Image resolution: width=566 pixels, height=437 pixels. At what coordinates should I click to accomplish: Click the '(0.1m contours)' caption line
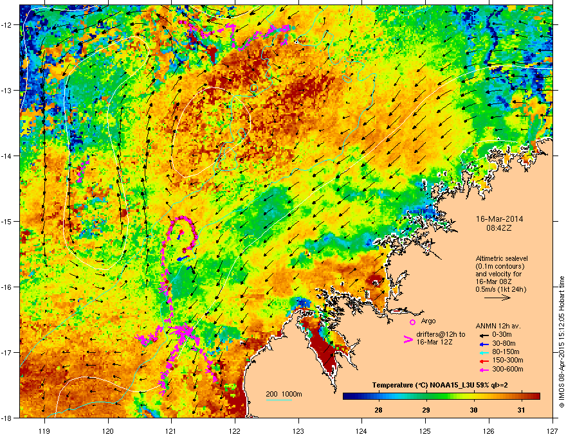tap(500, 267)
